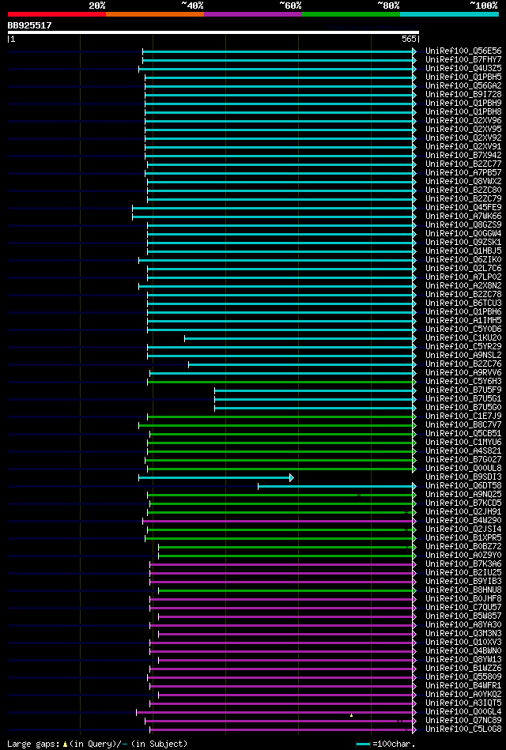Select the UniRef100_C7QU57 label
Image resolution: width=506 pixels, height=750 pixels.
pos(464,608)
